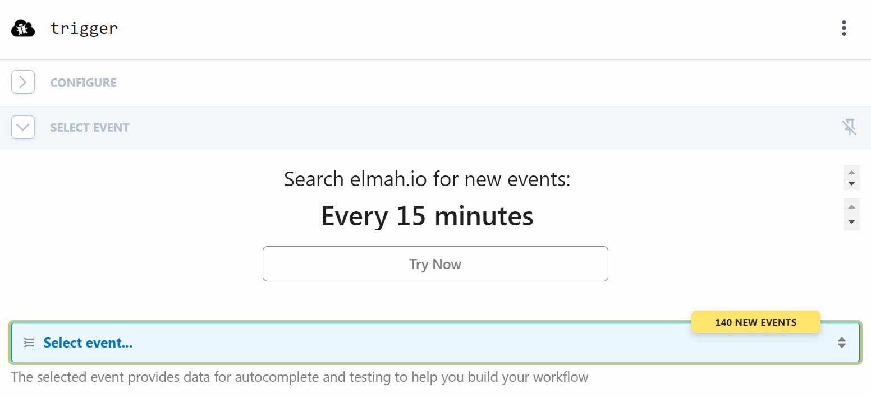The width and height of the screenshot is (871, 398).
Task: Click the lower stepper's up arrow beside interval
Action: [851, 206]
